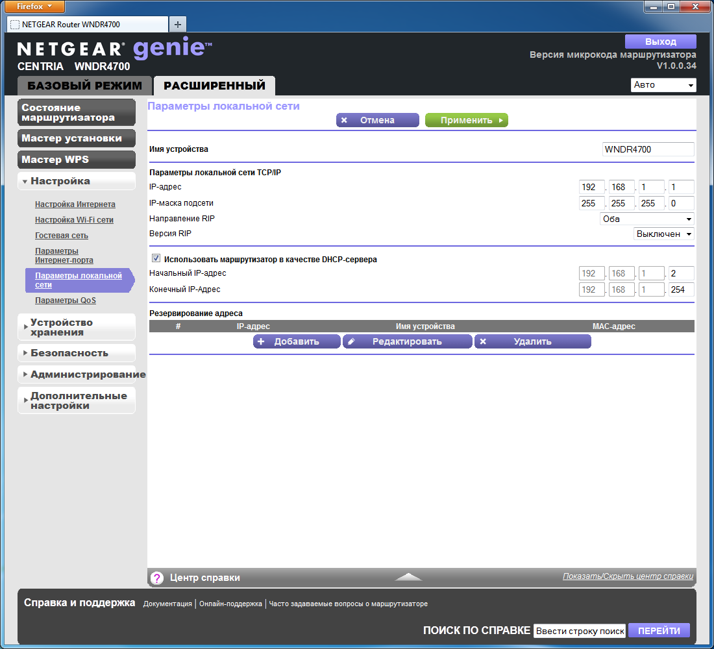The width and height of the screenshot is (714, 649).
Task: Open Гостевая сеть link
Action: (62, 236)
